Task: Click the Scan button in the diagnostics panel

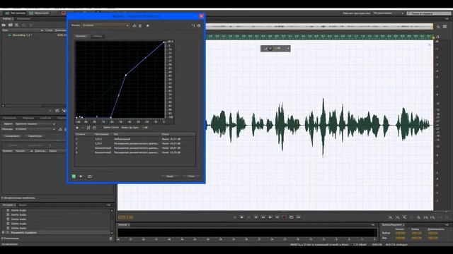Action: [12, 136]
